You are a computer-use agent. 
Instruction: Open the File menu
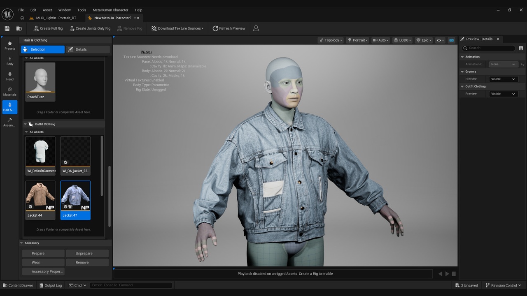tap(21, 10)
